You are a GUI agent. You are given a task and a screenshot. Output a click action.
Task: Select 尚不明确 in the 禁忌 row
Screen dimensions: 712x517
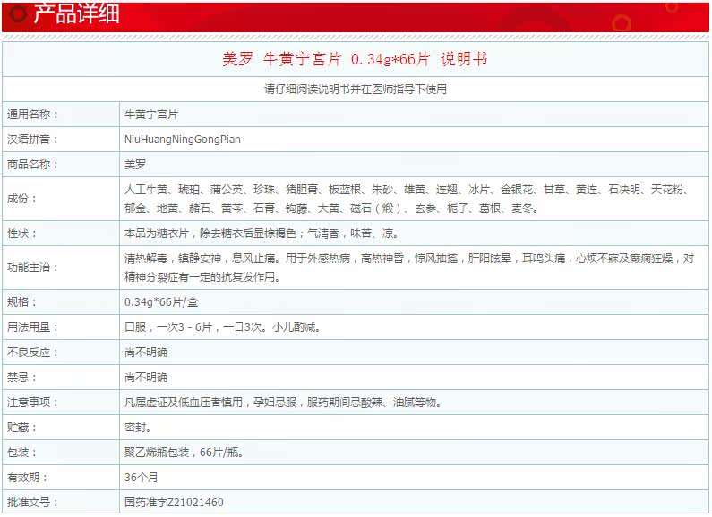click(146, 377)
